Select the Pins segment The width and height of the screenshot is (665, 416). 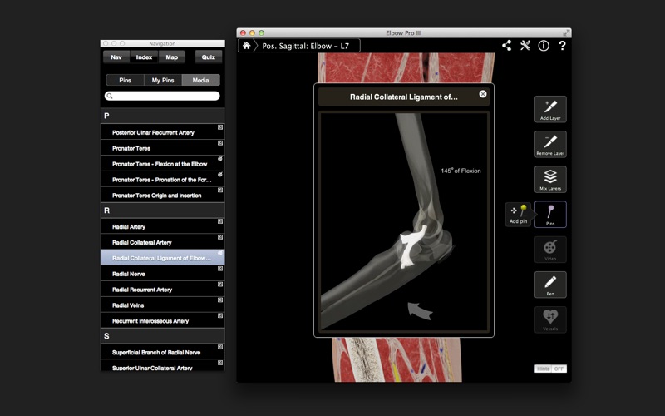point(126,80)
